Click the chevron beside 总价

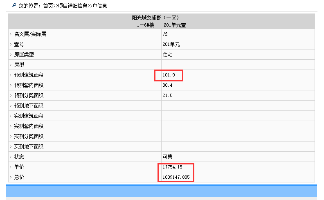11,177
